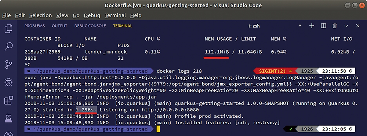Open the Selection menu

(x=40, y=16)
